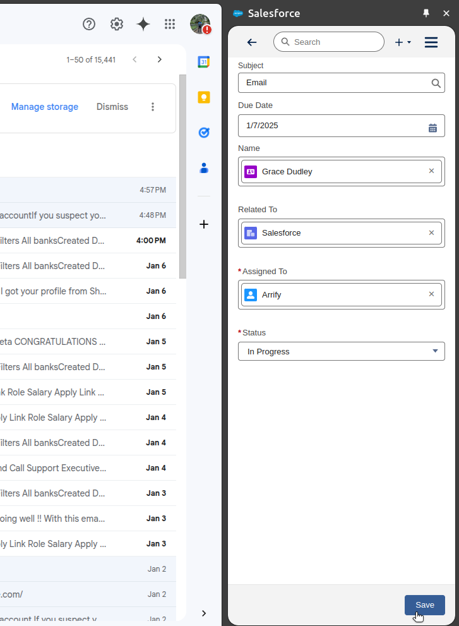This screenshot has height=626, width=459.
Task: Click Manage storage link
Action: (x=45, y=107)
